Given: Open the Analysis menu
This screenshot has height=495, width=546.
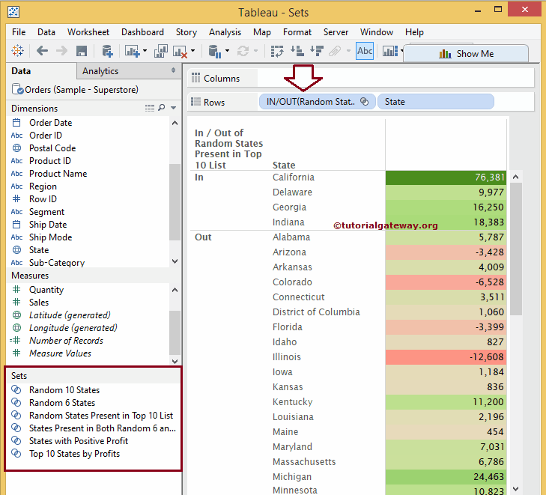Looking at the screenshot, I should click(x=225, y=32).
